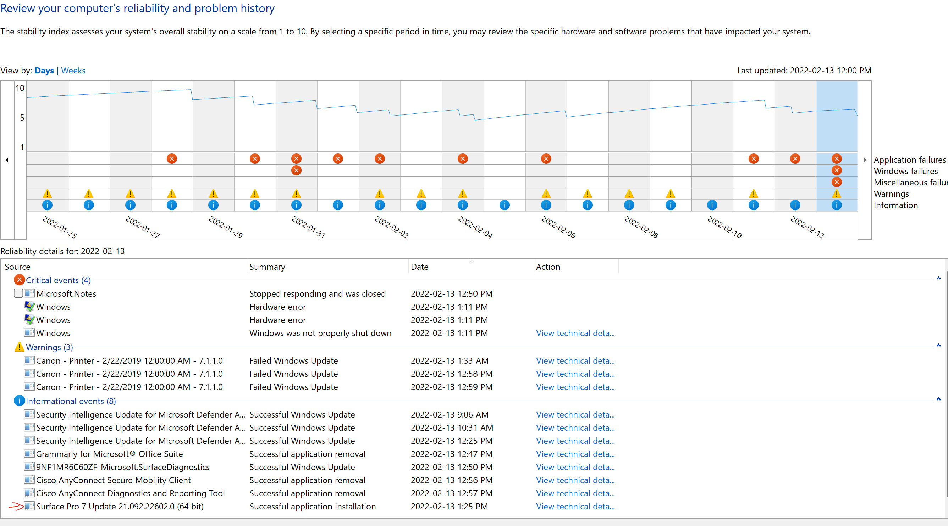
Task: Select the Days view option
Action: click(44, 71)
